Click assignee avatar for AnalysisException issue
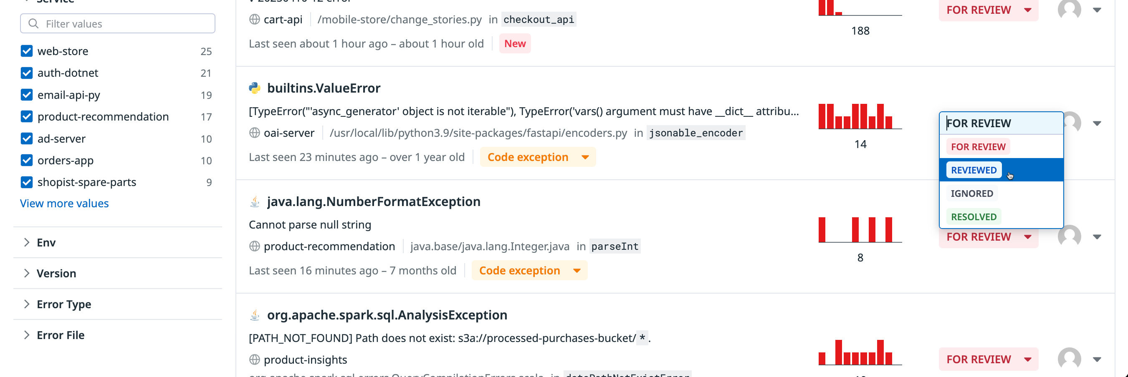Viewport: 1128px width, 377px height. tap(1069, 359)
